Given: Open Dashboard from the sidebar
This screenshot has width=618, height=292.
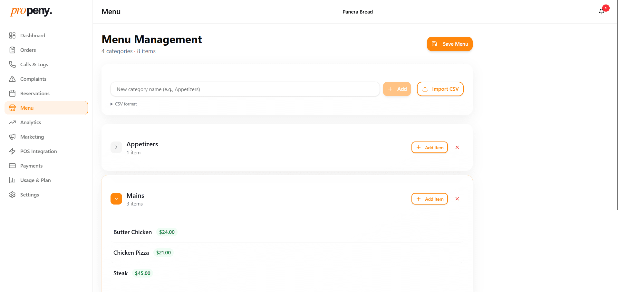Looking at the screenshot, I should (46, 35).
